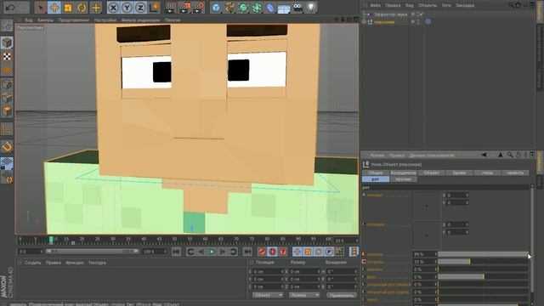Click stepper arrows of the 99 % field
This screenshot has width=544, height=306.
(436, 254)
